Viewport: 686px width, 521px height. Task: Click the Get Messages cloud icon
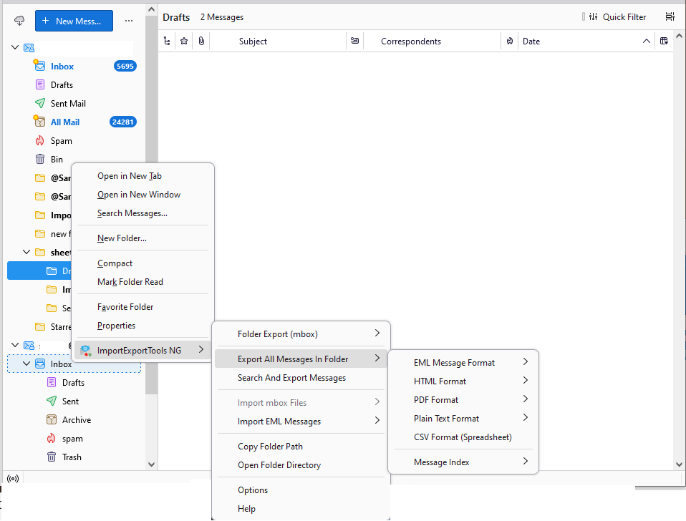coord(19,21)
